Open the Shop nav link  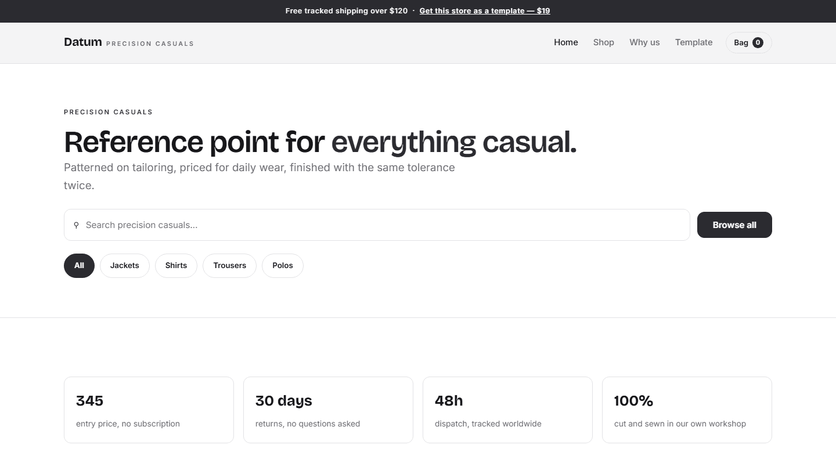tap(604, 42)
